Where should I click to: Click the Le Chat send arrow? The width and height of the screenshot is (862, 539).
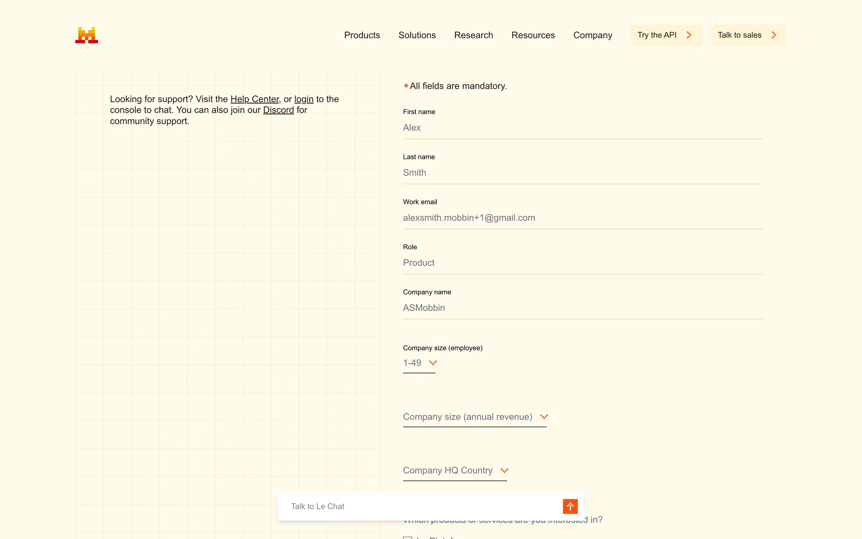(570, 506)
